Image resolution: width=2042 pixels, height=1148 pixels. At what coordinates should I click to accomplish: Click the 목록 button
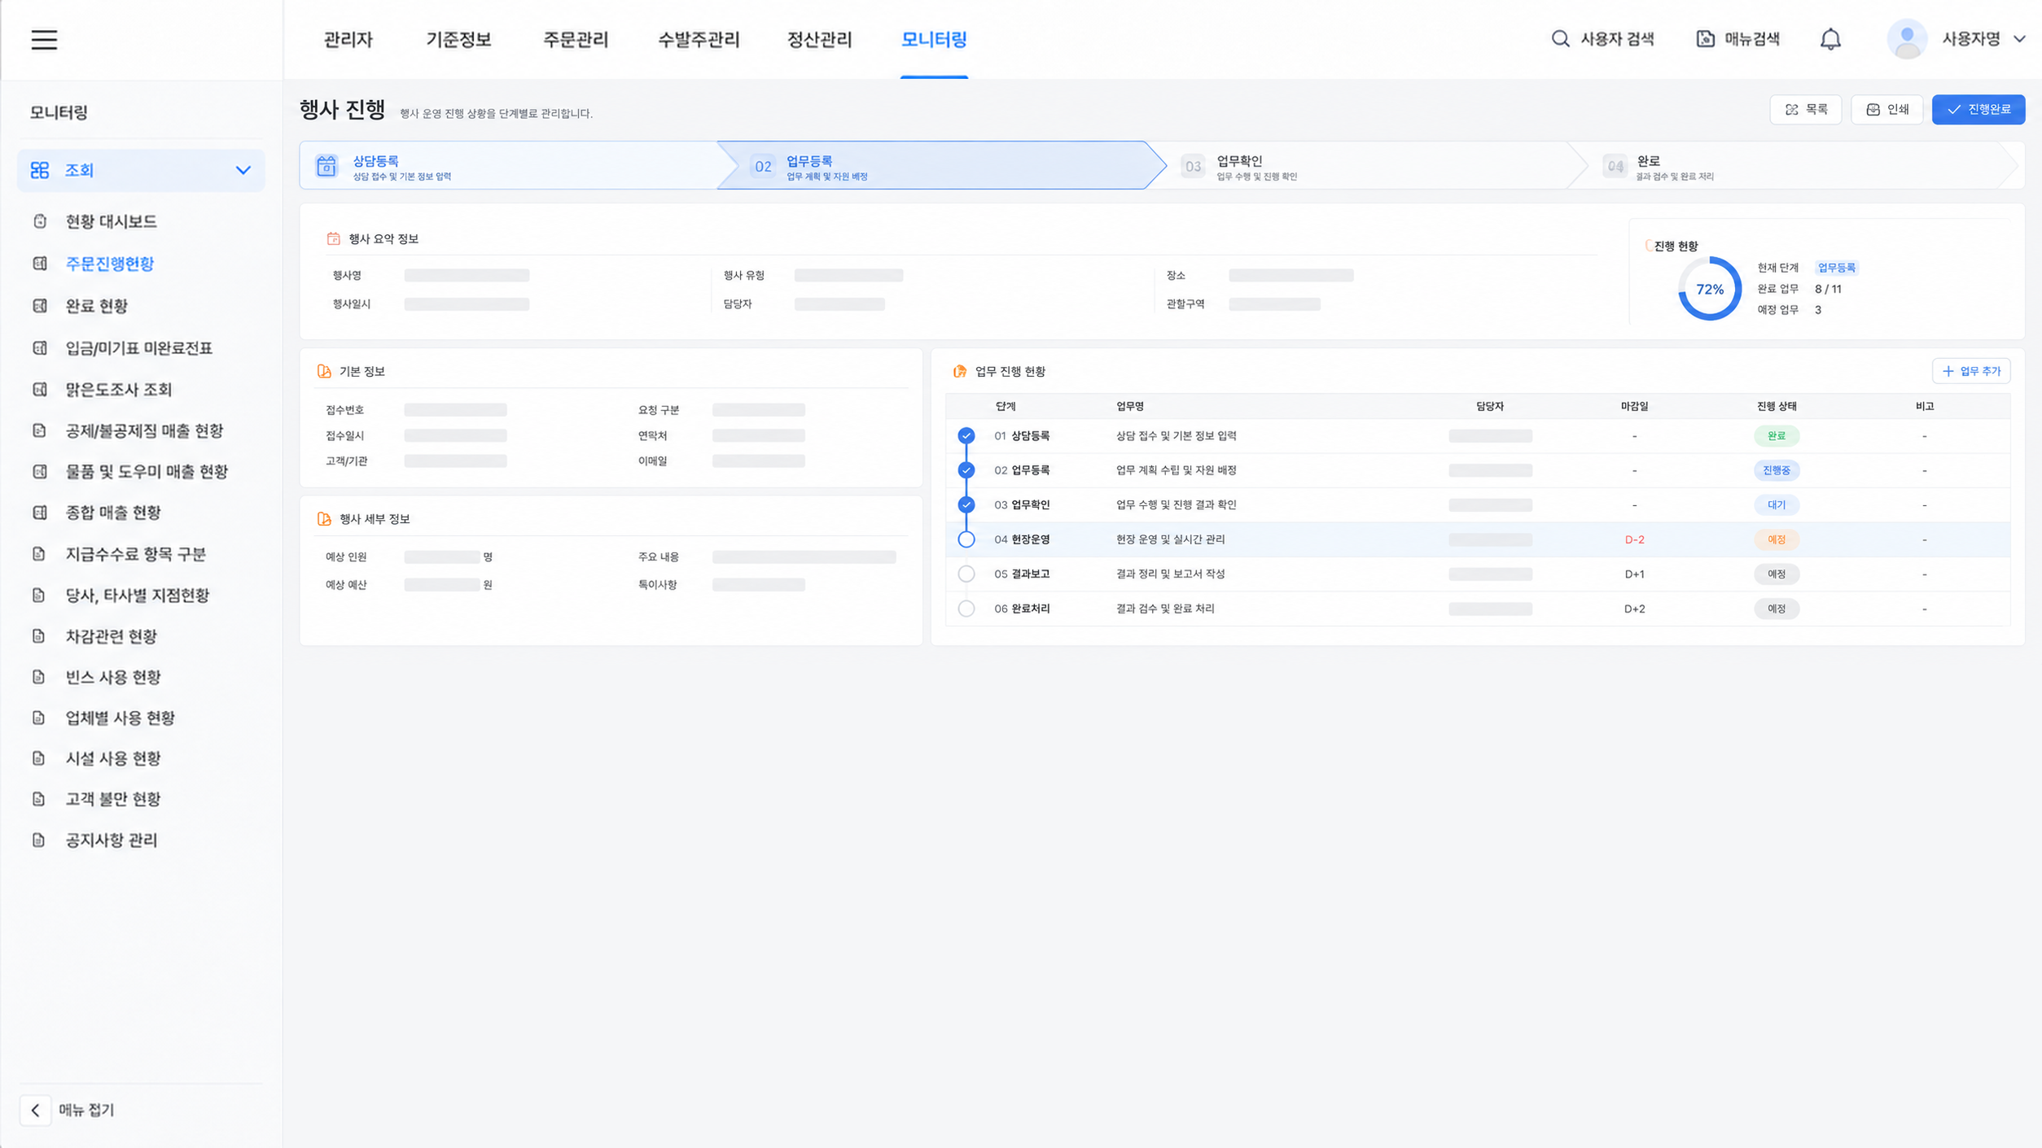(x=1805, y=110)
